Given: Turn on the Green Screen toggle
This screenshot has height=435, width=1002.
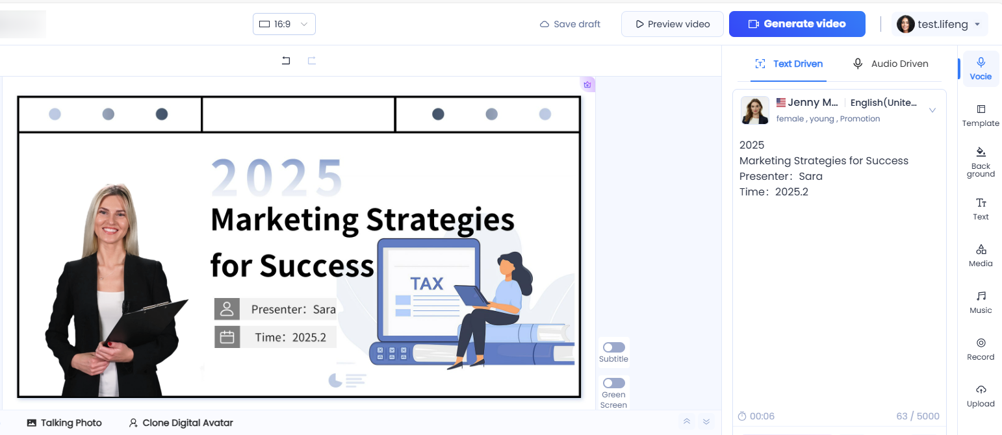Looking at the screenshot, I should click(613, 383).
